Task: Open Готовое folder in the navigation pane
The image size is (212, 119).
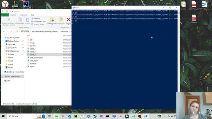Action: (11, 54)
